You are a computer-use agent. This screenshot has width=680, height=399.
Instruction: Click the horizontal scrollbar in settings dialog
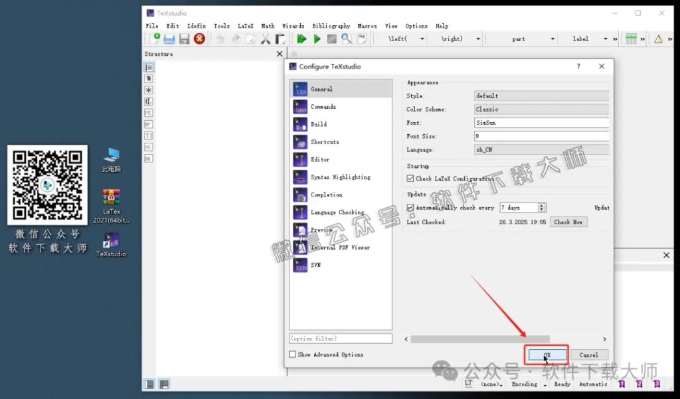tap(479, 339)
